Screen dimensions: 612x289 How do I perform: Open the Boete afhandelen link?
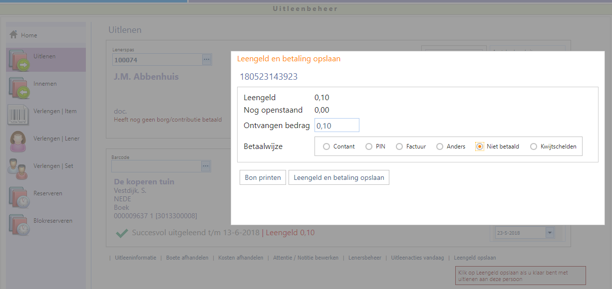point(187,258)
